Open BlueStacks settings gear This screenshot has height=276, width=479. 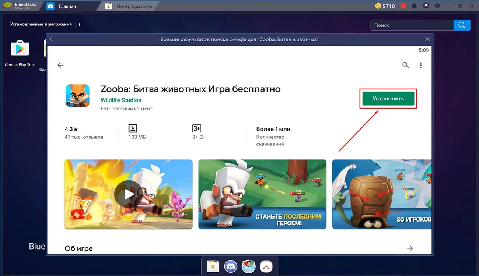tap(437, 6)
